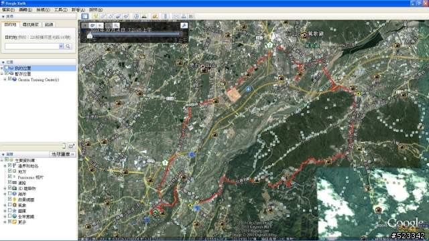Open the 說明(H) menu
429x241 pixels.
click(x=96, y=9)
